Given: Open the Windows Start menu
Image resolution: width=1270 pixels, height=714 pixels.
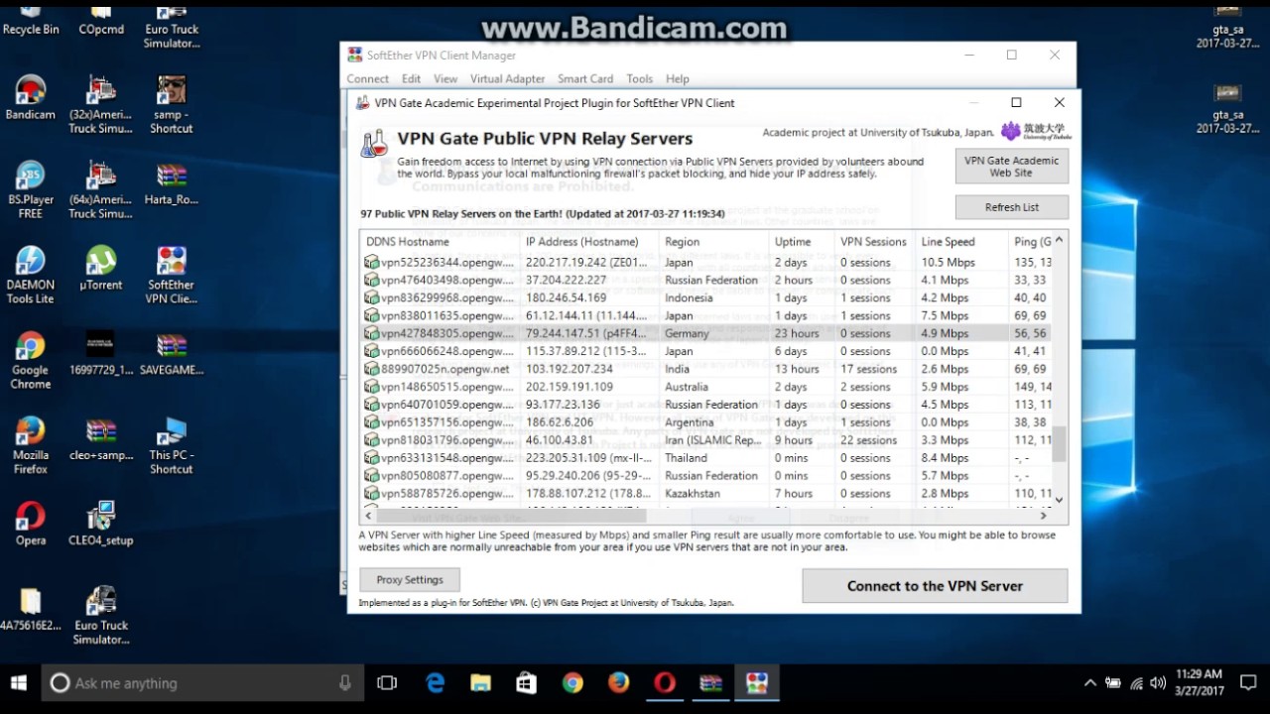Looking at the screenshot, I should (x=18, y=682).
